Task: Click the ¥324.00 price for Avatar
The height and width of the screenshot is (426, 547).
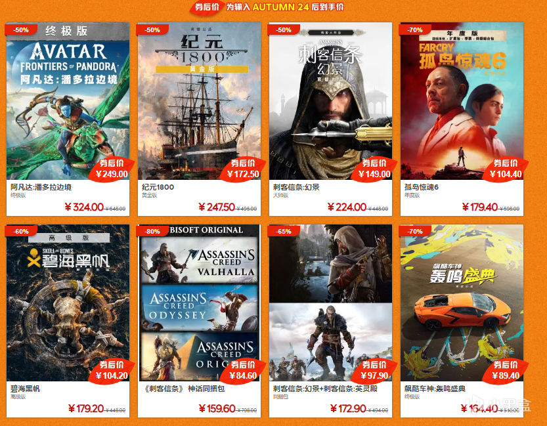Action: [84, 207]
